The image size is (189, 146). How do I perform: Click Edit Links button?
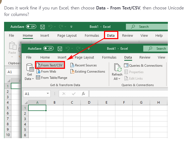133,78
